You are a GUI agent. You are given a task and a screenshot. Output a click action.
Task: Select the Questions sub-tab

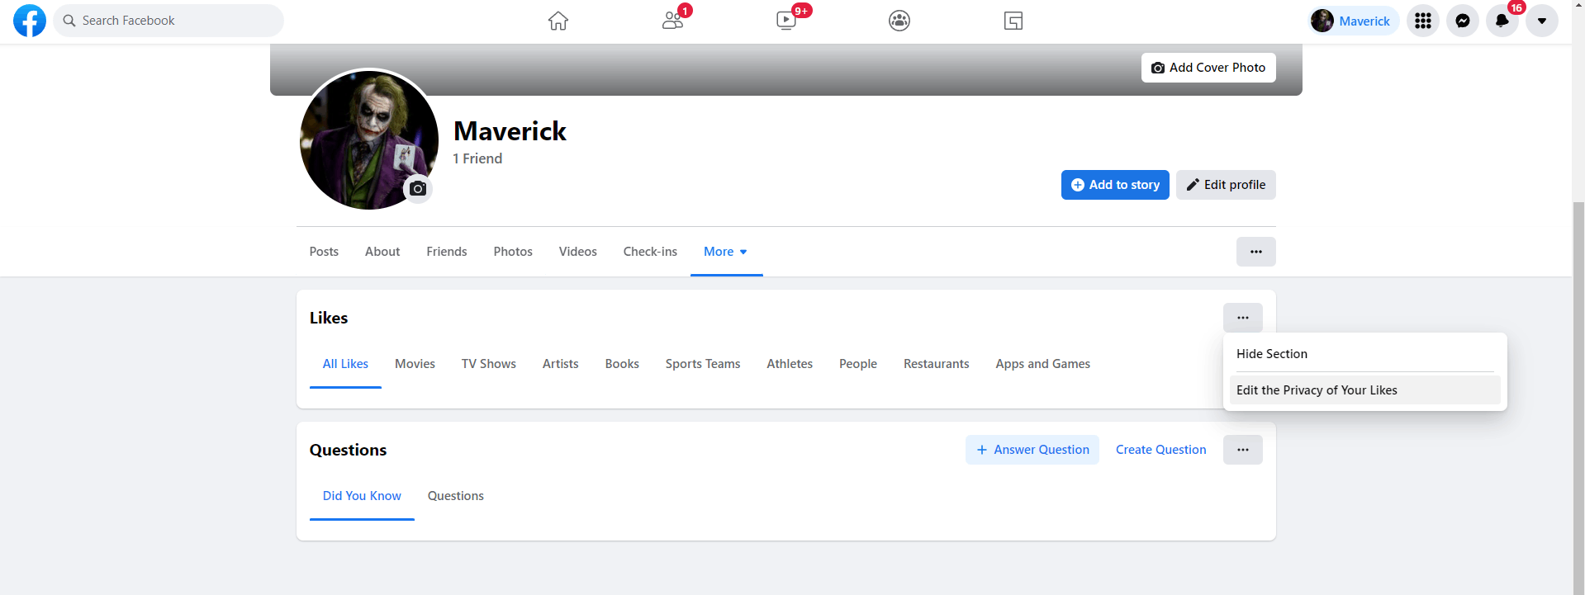[455, 496]
